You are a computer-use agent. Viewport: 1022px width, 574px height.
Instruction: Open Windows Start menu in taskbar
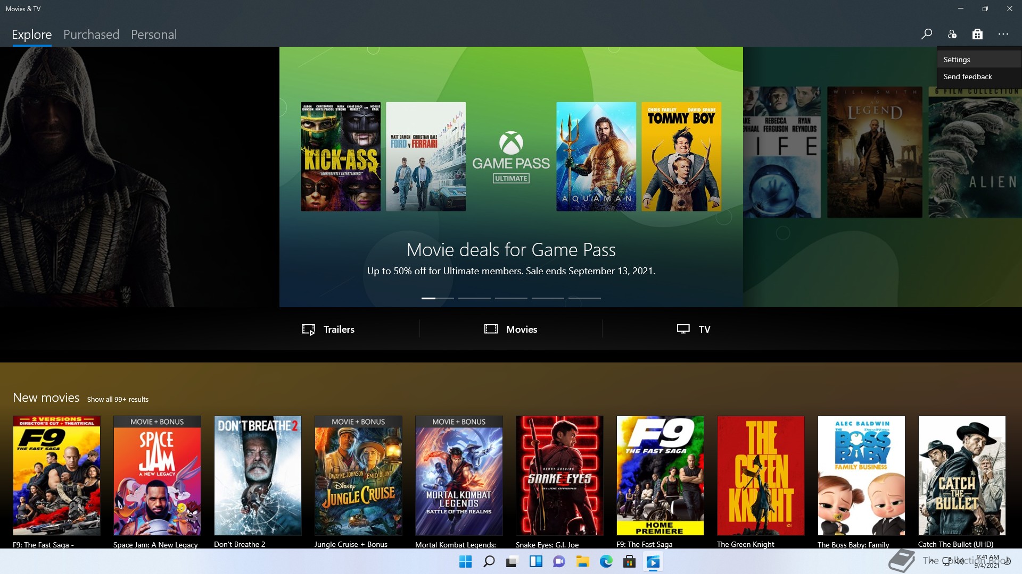point(465,561)
